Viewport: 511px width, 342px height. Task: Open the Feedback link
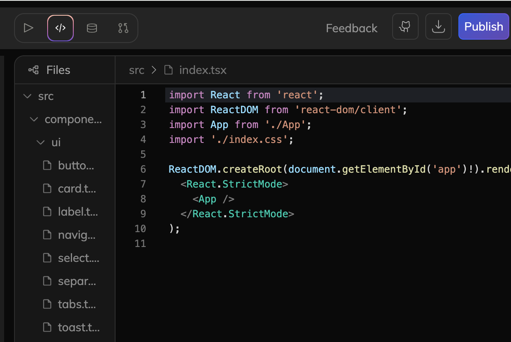point(352,28)
